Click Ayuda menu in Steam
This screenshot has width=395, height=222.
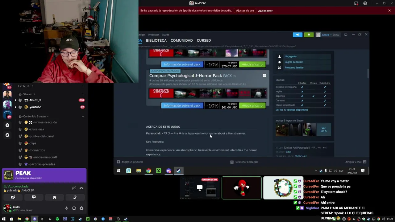click(165, 35)
